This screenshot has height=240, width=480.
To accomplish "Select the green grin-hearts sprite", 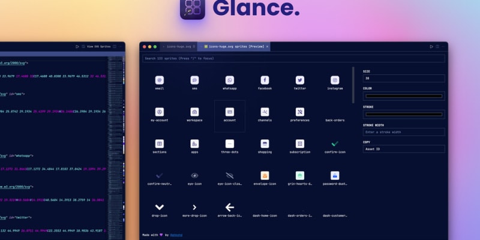I will tap(300, 176).
